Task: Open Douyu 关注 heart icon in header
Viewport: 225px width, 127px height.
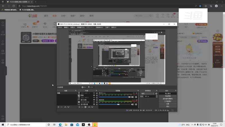Action: (163, 15)
